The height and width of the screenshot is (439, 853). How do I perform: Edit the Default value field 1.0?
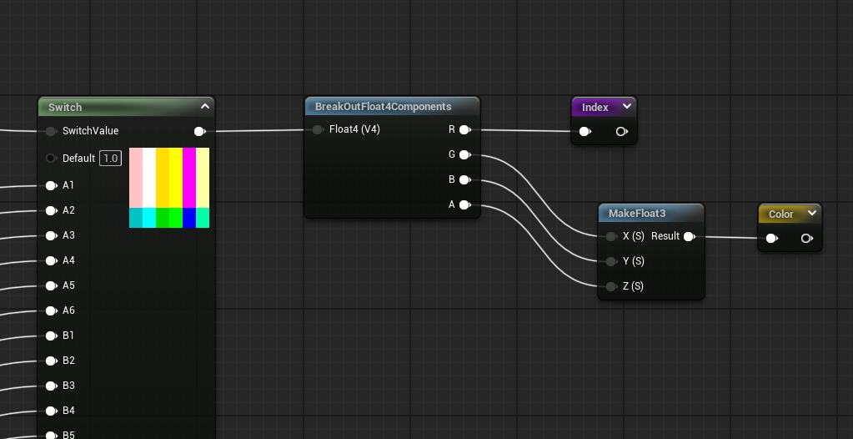[110, 159]
